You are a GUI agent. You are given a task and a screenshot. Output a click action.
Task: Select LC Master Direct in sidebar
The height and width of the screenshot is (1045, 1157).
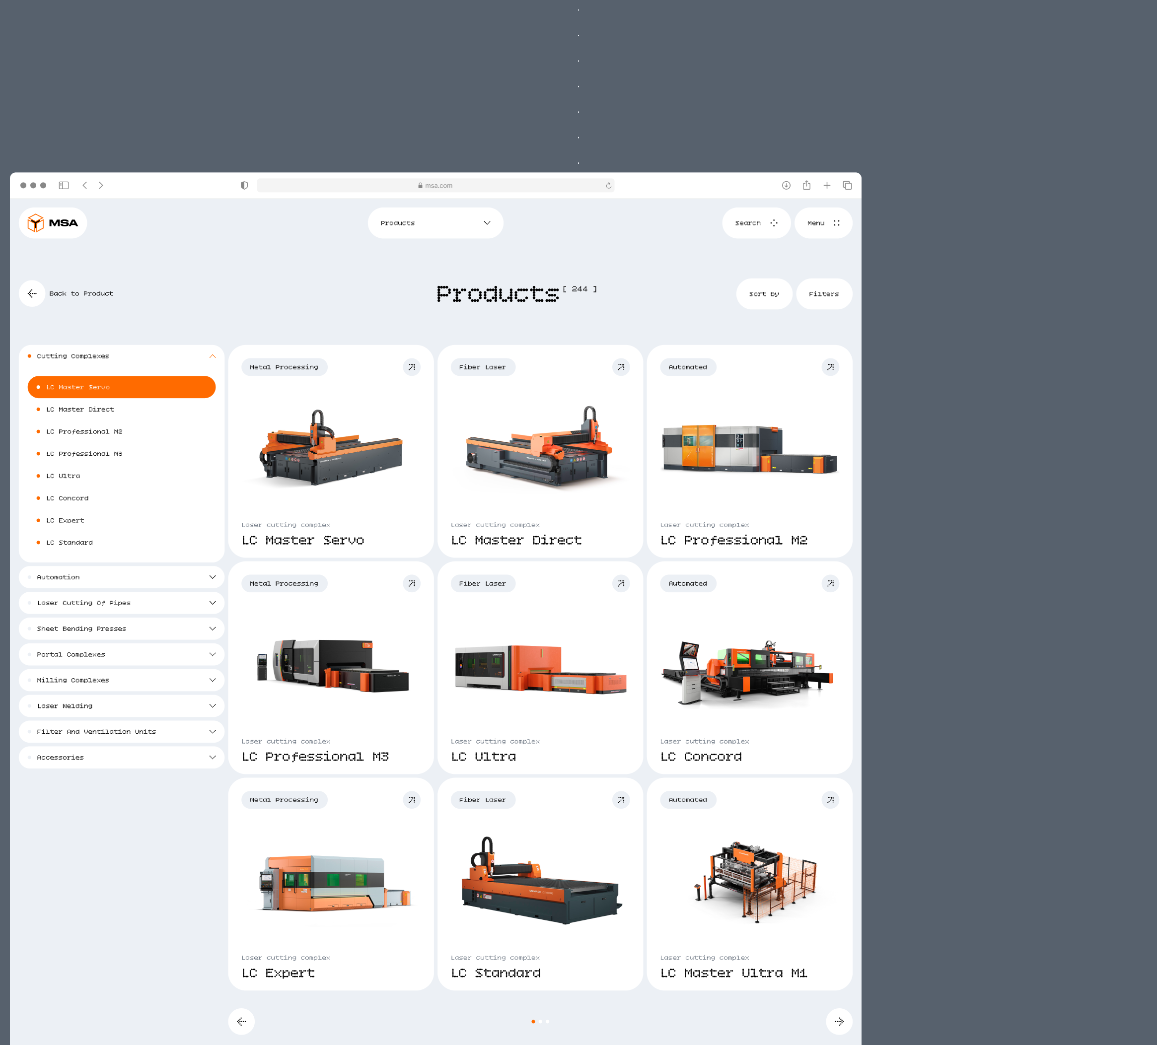[x=80, y=410]
